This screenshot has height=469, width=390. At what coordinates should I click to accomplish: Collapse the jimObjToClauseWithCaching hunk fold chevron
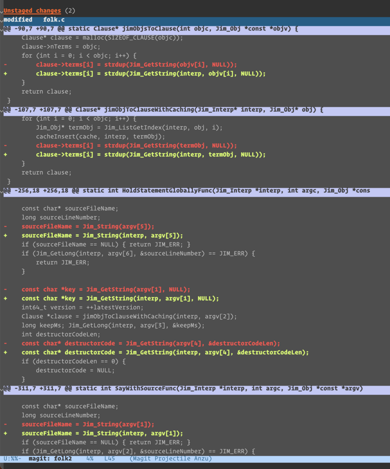tap(2, 110)
